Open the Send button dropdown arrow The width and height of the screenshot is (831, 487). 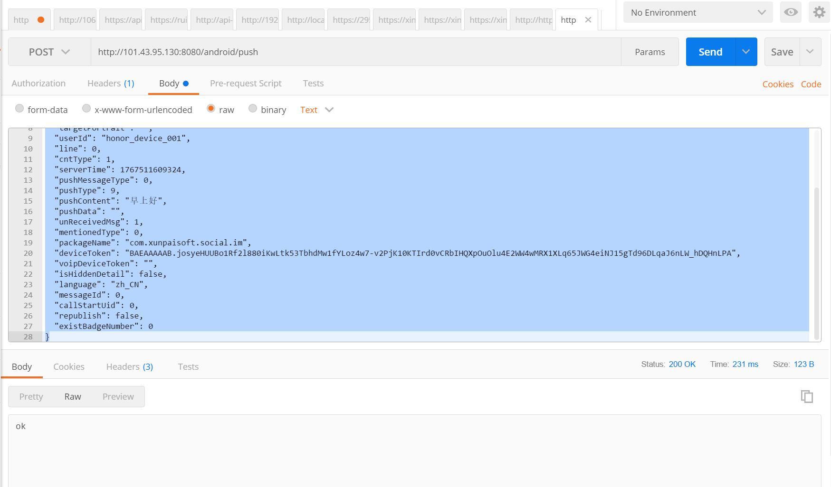click(x=746, y=52)
